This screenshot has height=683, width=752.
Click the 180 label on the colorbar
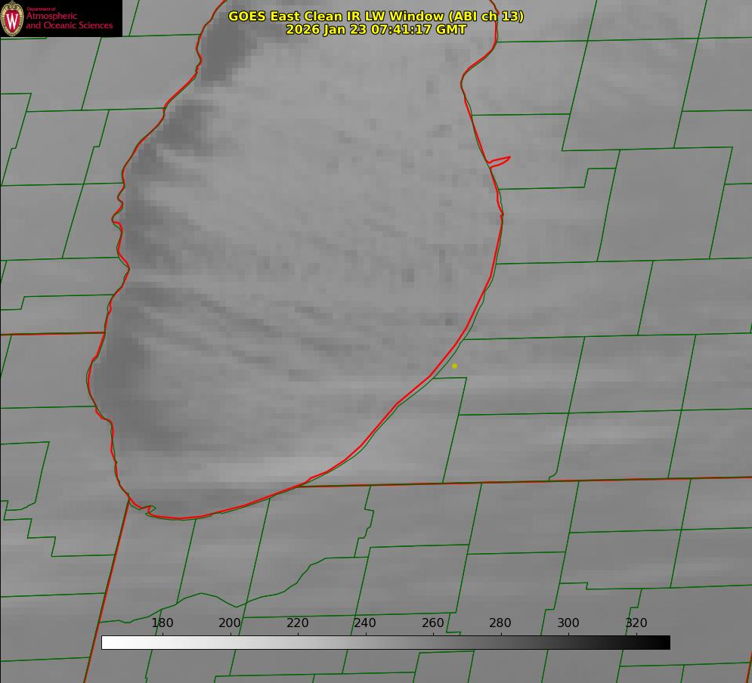point(162,623)
